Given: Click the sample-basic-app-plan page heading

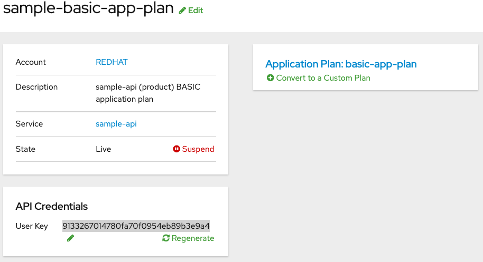Looking at the screenshot, I should point(88,9).
